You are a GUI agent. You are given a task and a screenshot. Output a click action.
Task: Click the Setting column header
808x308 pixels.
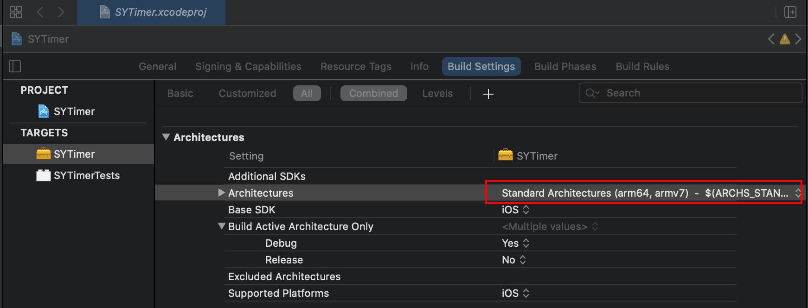coord(246,156)
